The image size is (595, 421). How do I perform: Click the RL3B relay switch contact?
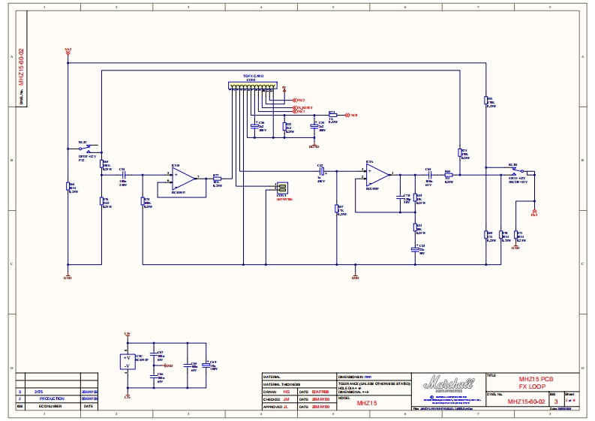point(513,172)
